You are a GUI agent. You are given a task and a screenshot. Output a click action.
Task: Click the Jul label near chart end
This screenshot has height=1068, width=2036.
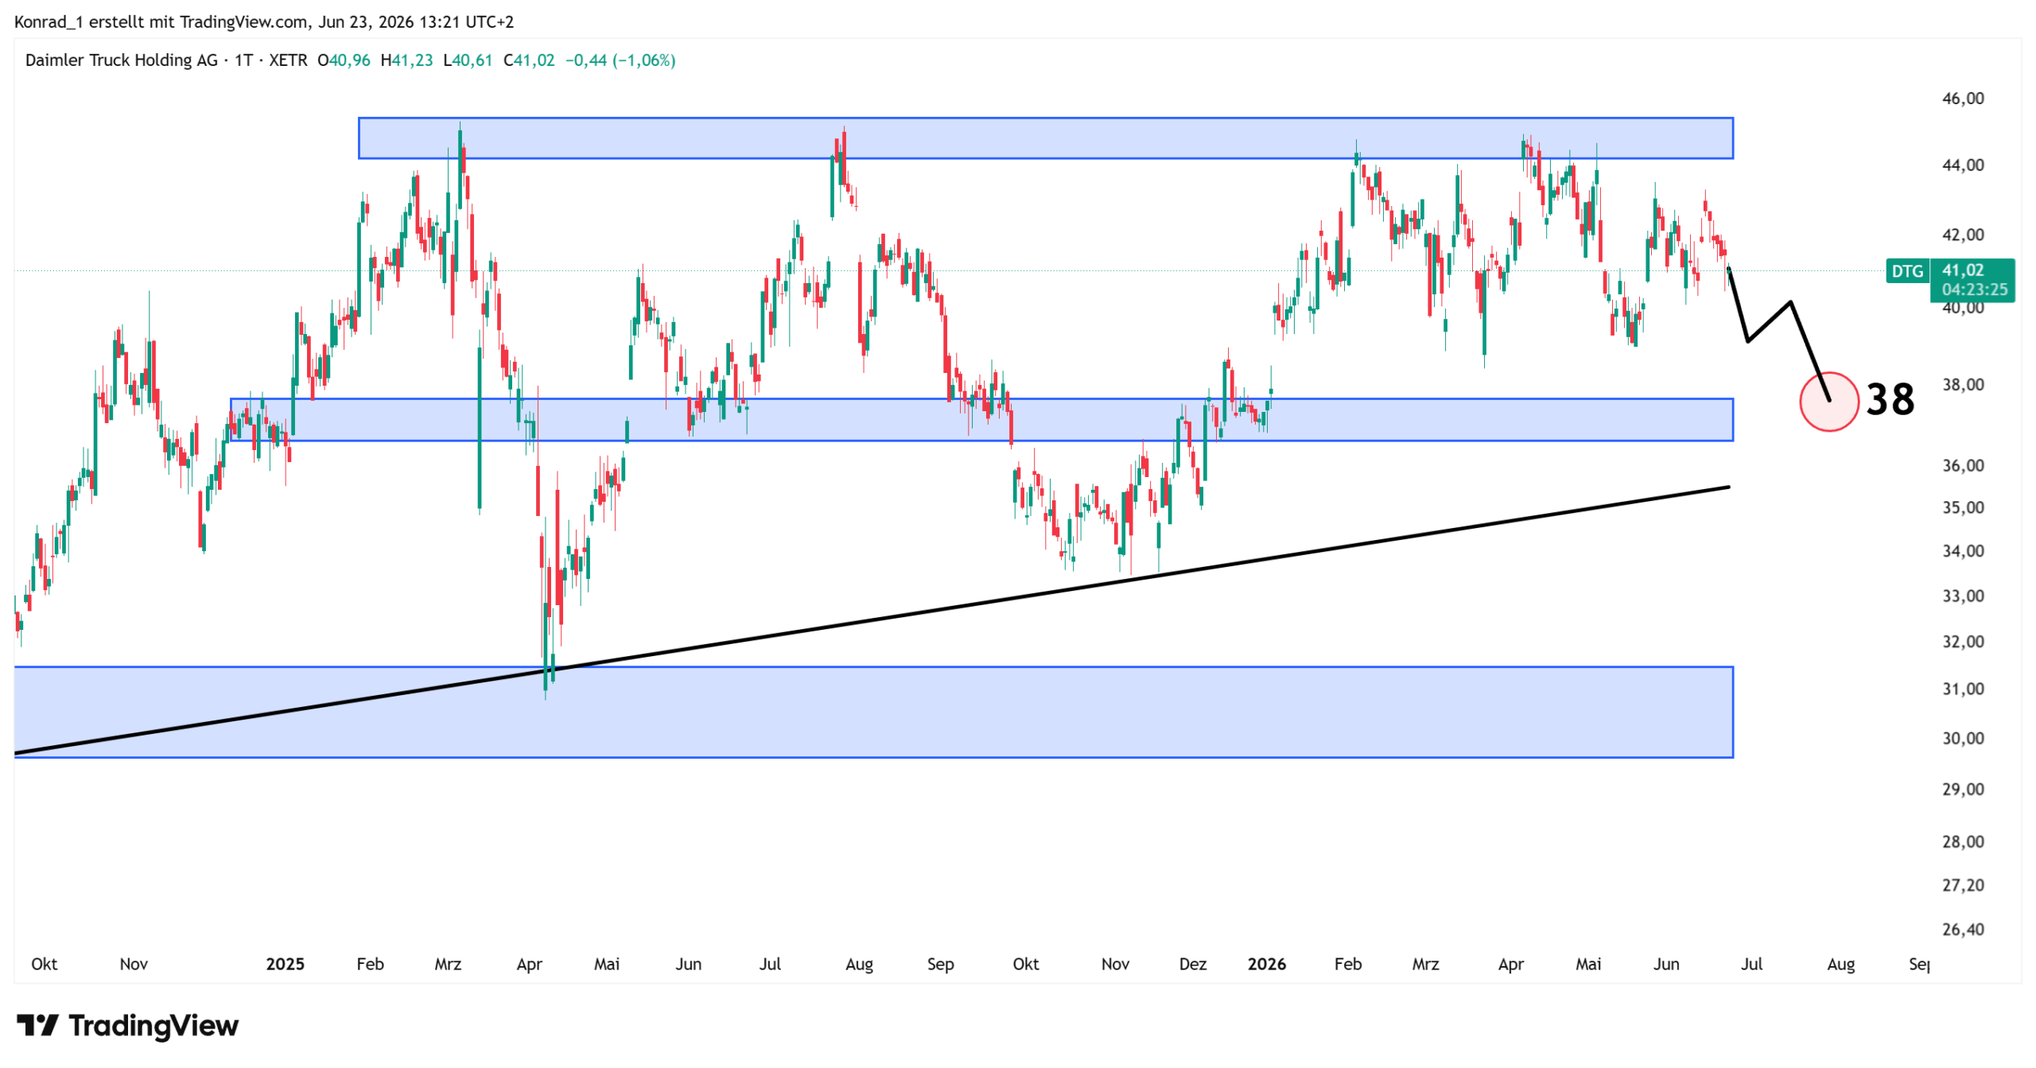[x=1751, y=964]
